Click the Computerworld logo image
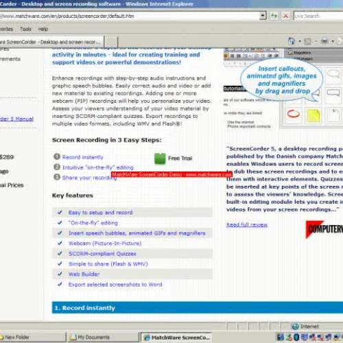Viewport: 343px width, 343px height. [324, 229]
